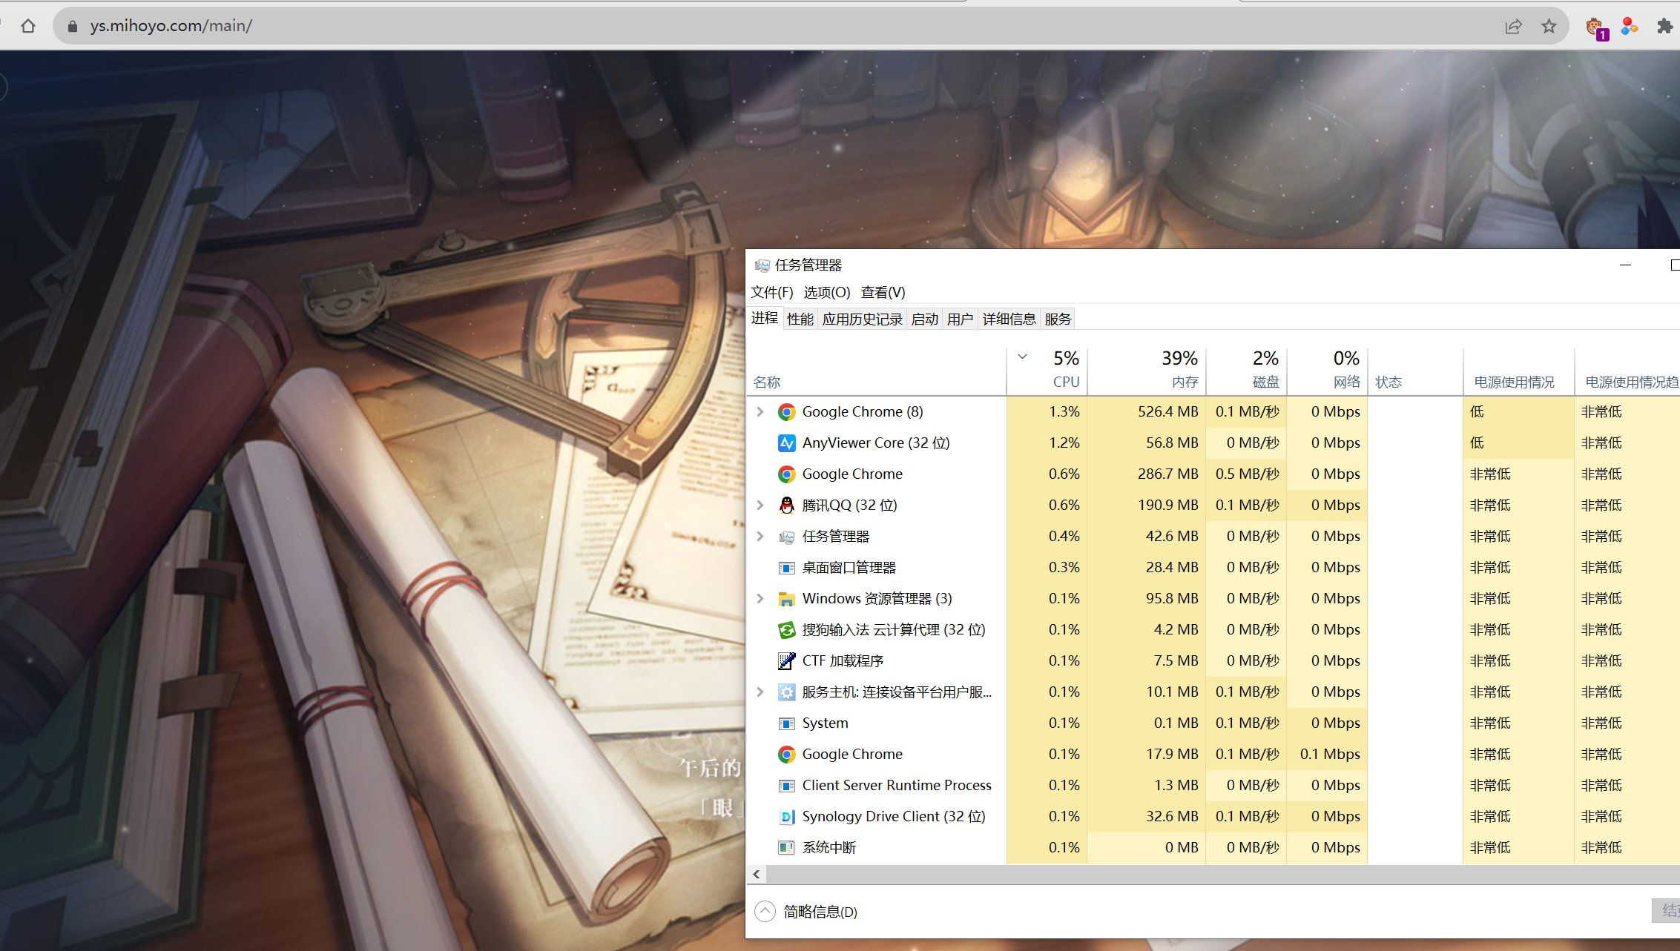Expand the 腾讯QQ (32 位) process group
Viewport: 1680px width, 951px height.
[x=760, y=506]
